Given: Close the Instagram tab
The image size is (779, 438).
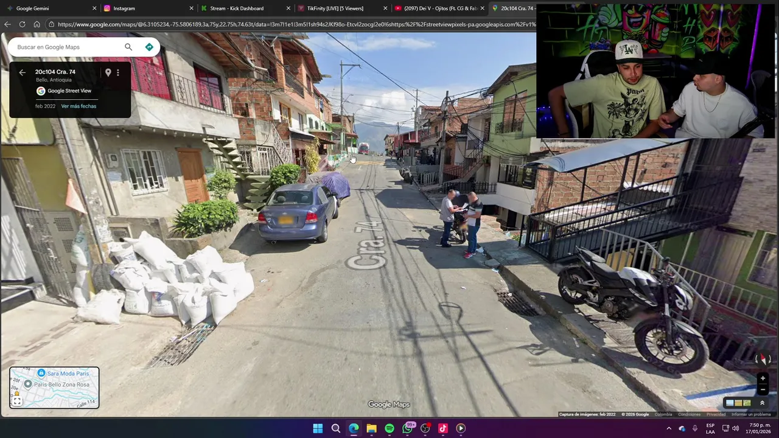Looking at the screenshot, I should coord(191,9).
